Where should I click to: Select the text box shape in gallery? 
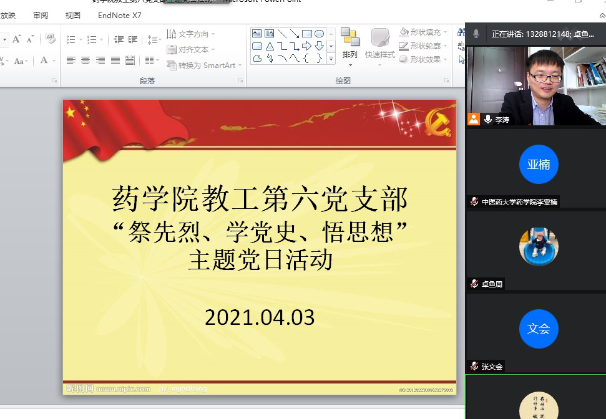257,34
